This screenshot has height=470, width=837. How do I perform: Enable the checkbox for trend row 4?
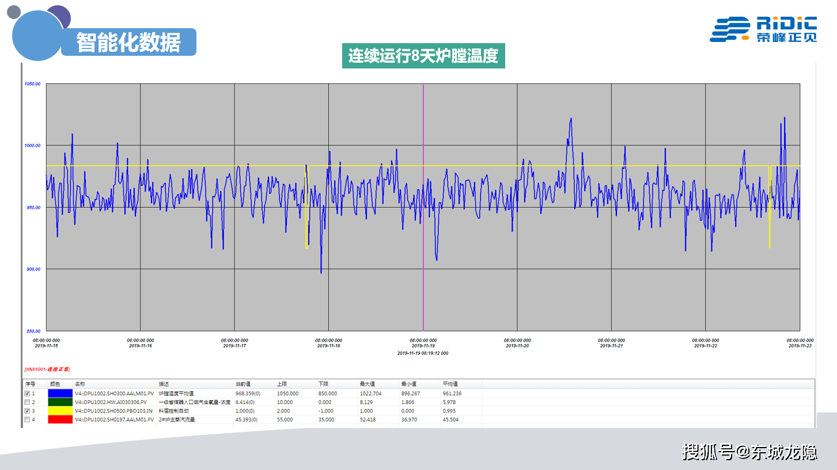tap(27, 419)
